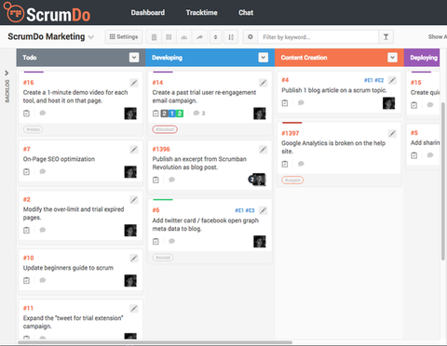
Task: Open filter options gear icon
Action: coord(251,37)
